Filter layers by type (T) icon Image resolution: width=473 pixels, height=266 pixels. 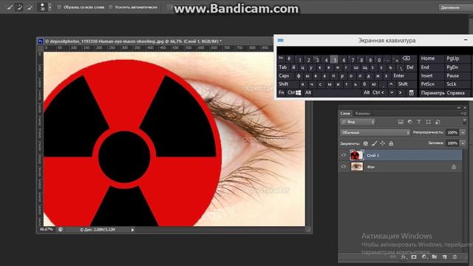[x=419, y=122]
